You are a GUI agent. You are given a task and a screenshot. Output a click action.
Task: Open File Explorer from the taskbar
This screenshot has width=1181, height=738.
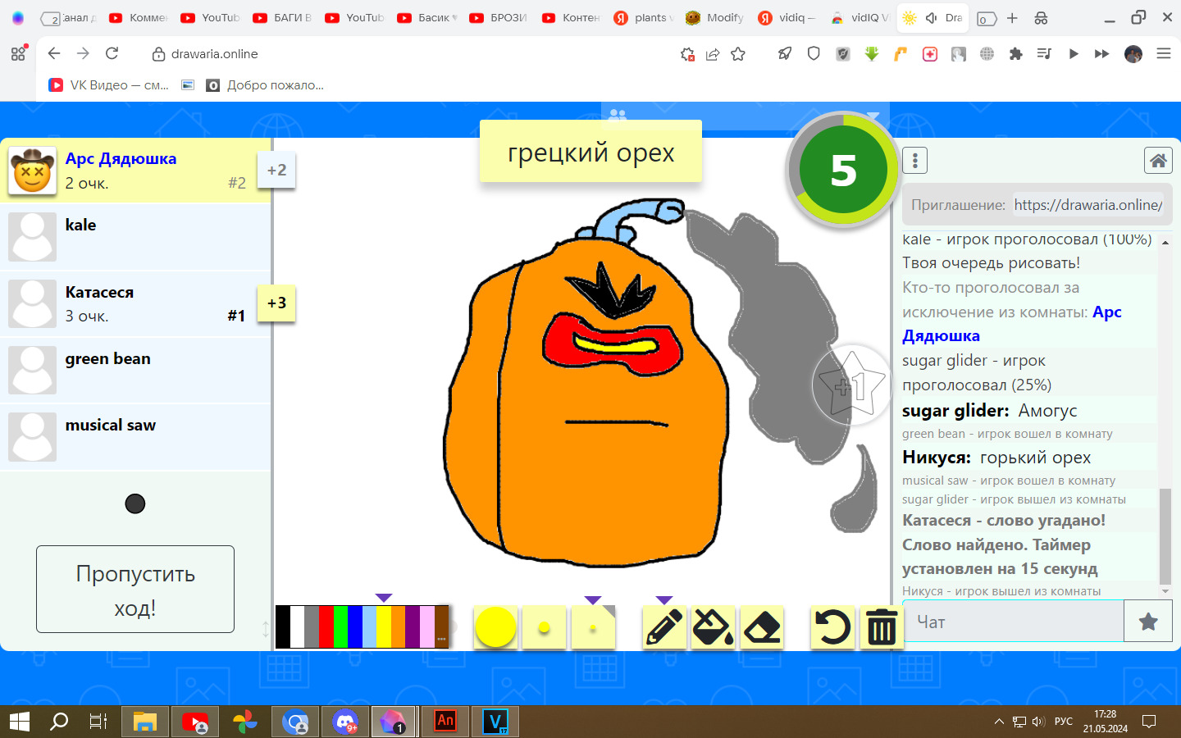click(145, 722)
